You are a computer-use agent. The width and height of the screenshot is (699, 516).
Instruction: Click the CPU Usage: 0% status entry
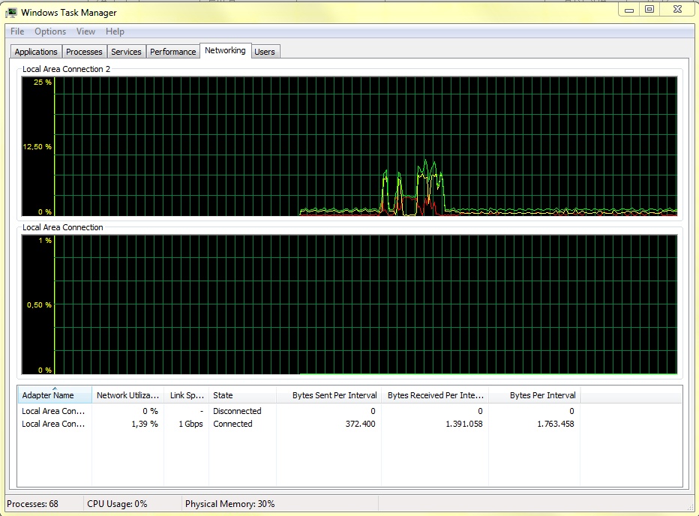tap(117, 504)
